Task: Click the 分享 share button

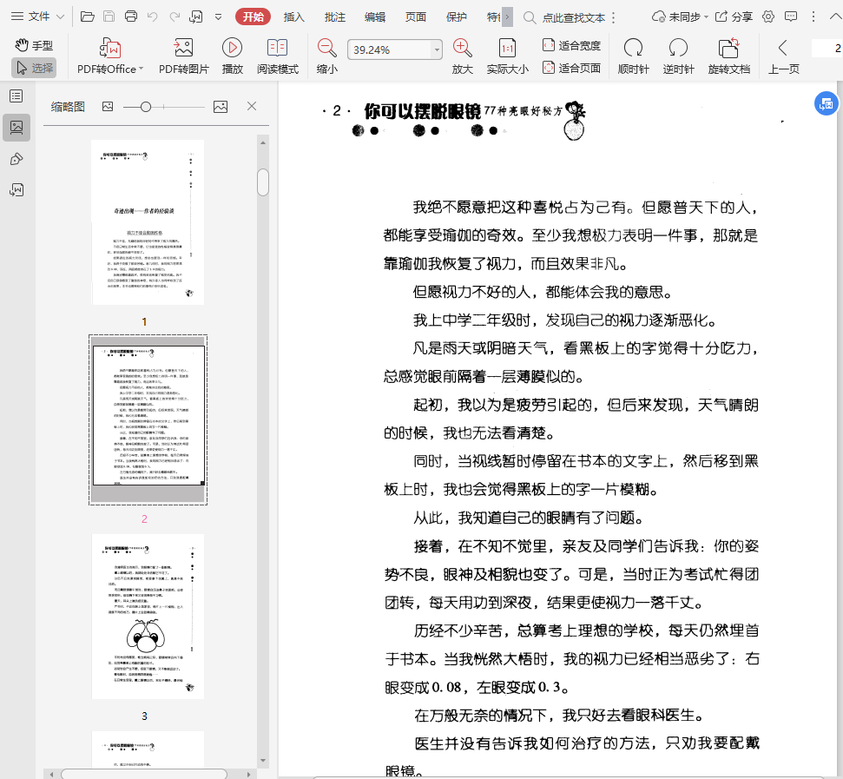Action: click(734, 17)
